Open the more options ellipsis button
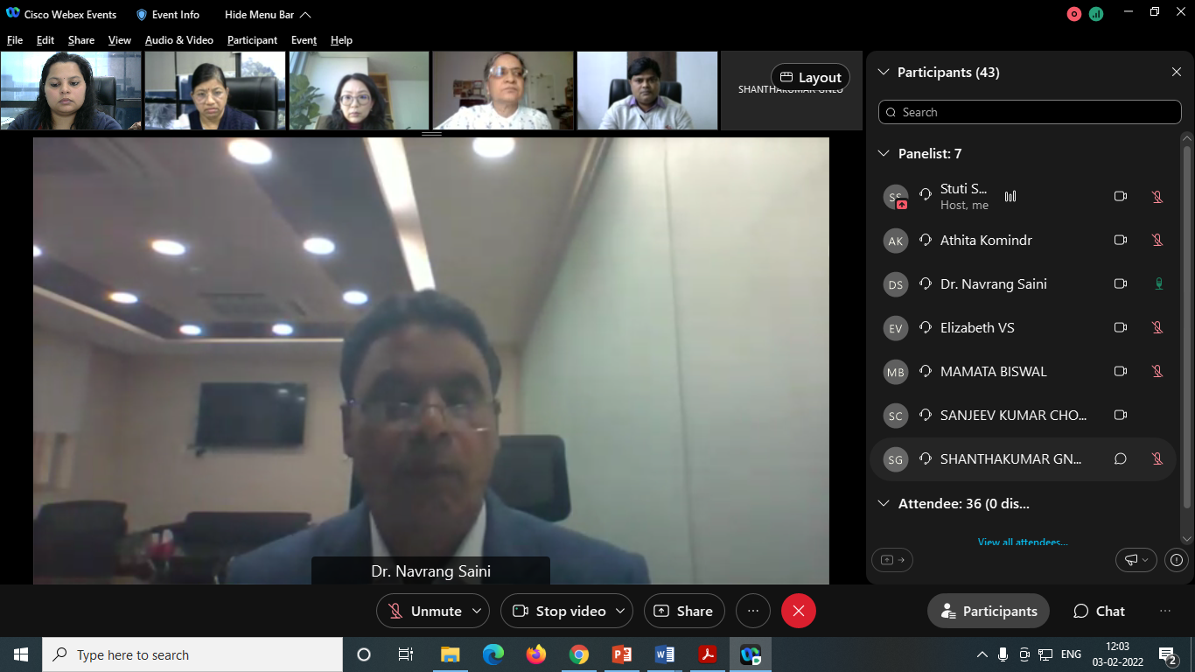 [x=752, y=611]
